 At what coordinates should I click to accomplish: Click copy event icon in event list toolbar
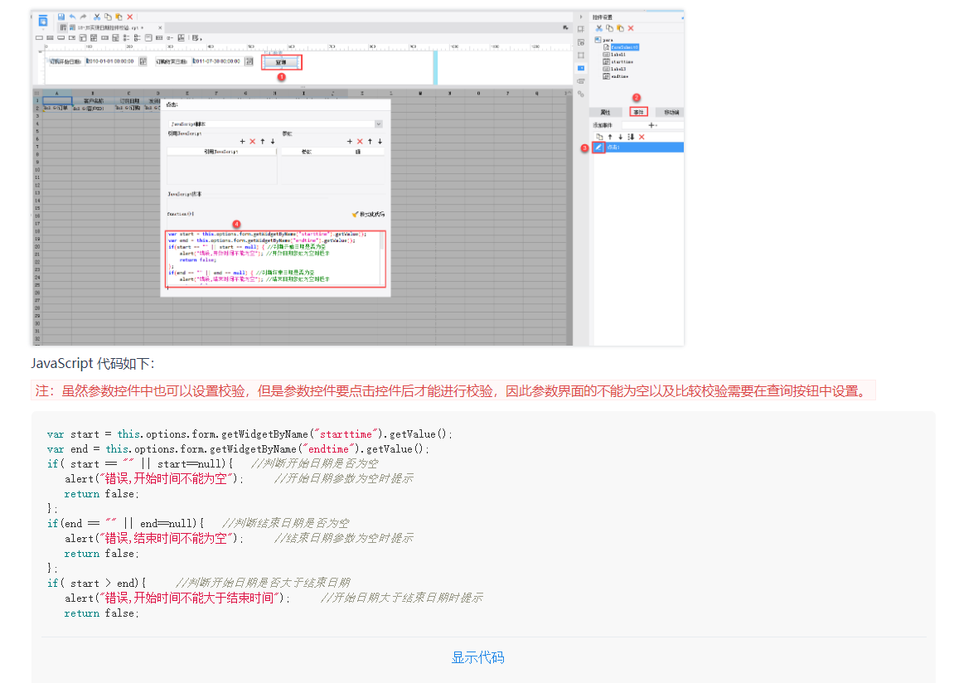click(599, 137)
